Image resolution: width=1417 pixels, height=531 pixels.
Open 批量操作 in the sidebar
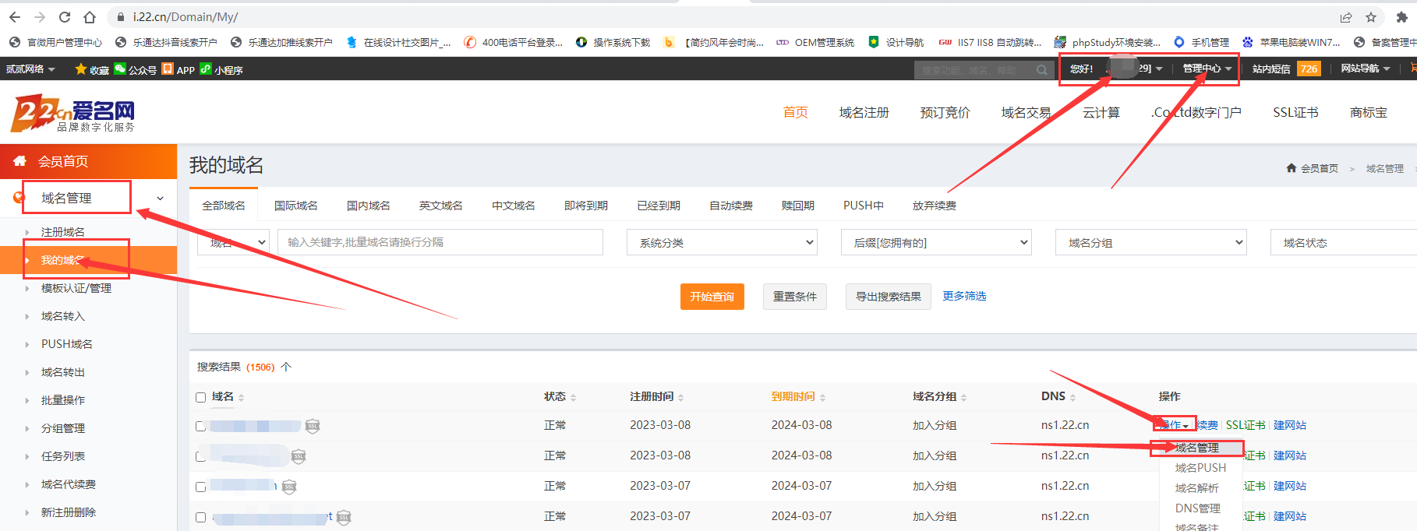pos(63,400)
